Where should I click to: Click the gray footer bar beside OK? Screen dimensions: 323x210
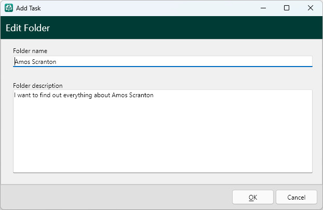point(115,197)
